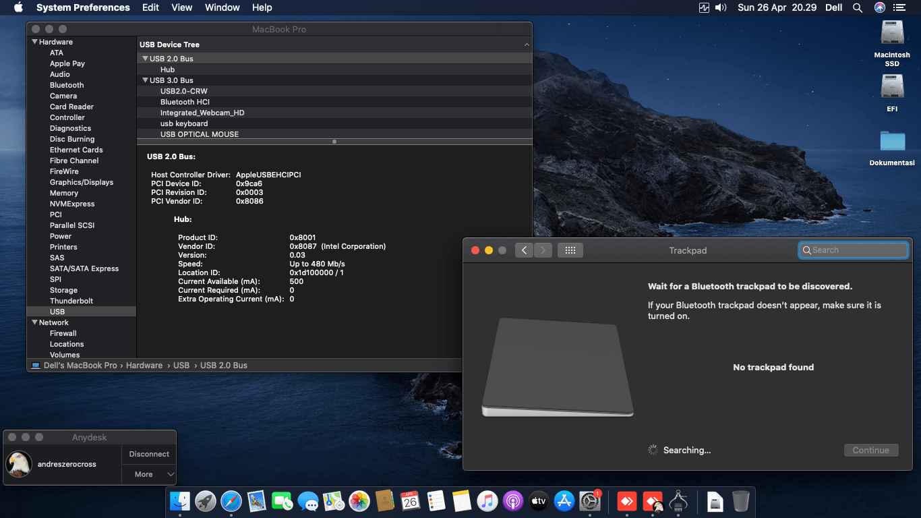The image size is (921, 518).
Task: Launch Launchpad rocket icon in Dock
Action: pos(206,500)
